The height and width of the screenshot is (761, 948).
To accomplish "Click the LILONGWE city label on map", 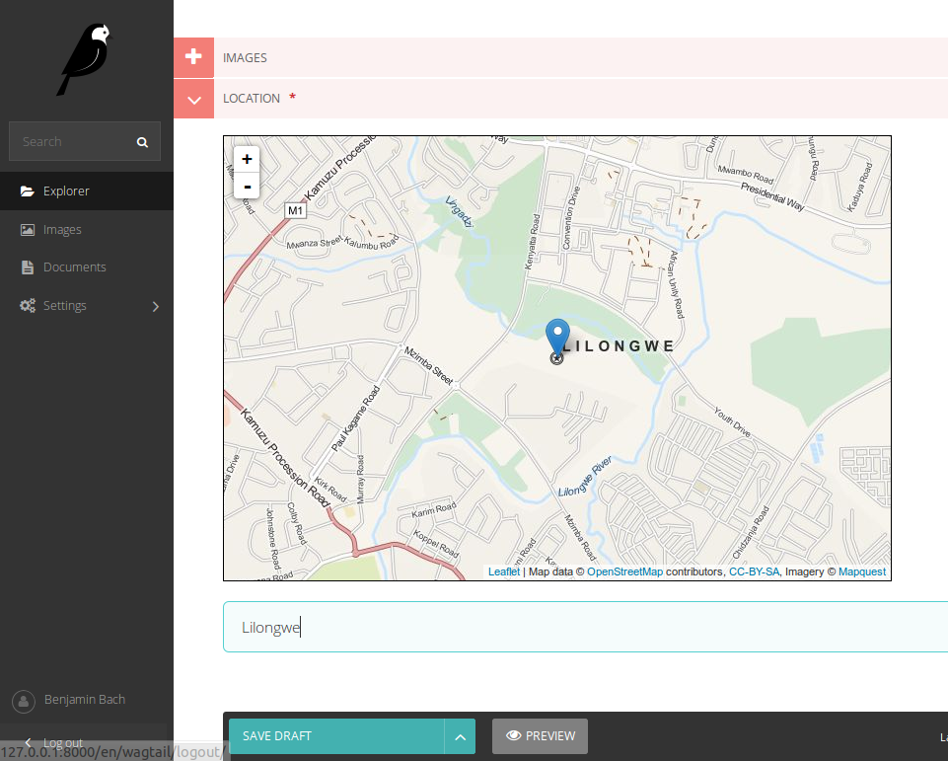I will click(618, 346).
